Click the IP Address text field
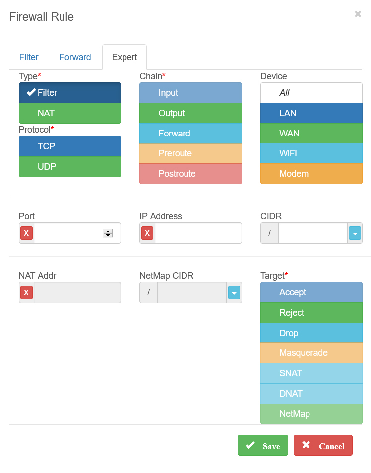Viewport: 371px width, 473px height. [198, 233]
